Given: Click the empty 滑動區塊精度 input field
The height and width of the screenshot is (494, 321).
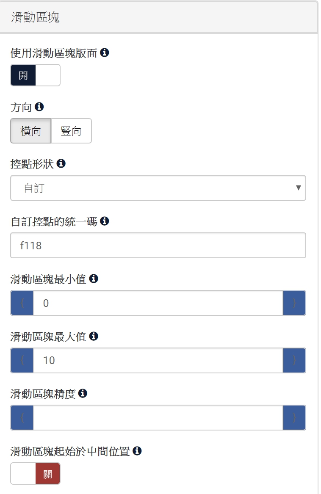Looking at the screenshot, I should (158, 418).
